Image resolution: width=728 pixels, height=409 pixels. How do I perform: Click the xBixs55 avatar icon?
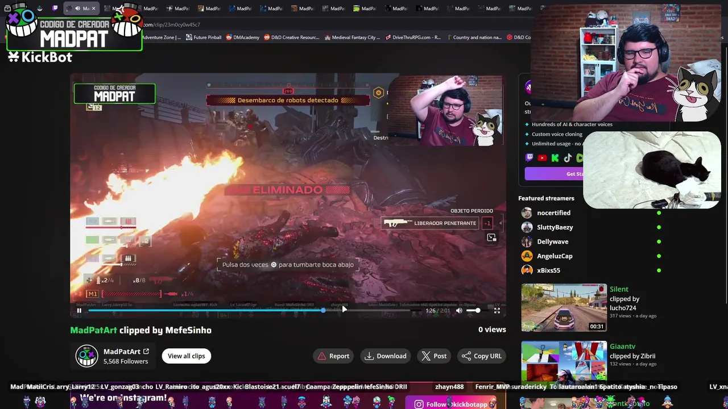pos(527,270)
